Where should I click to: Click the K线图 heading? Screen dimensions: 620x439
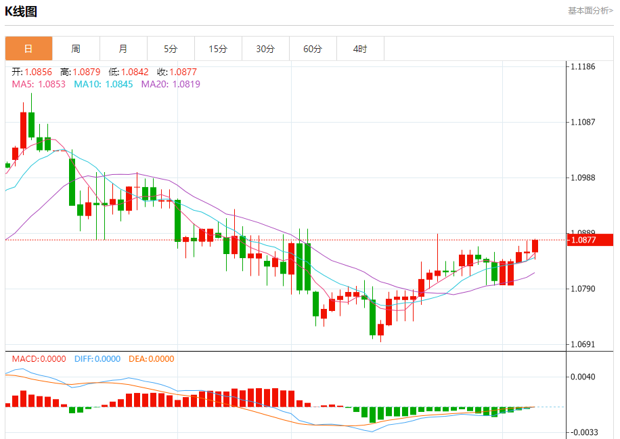tap(21, 12)
